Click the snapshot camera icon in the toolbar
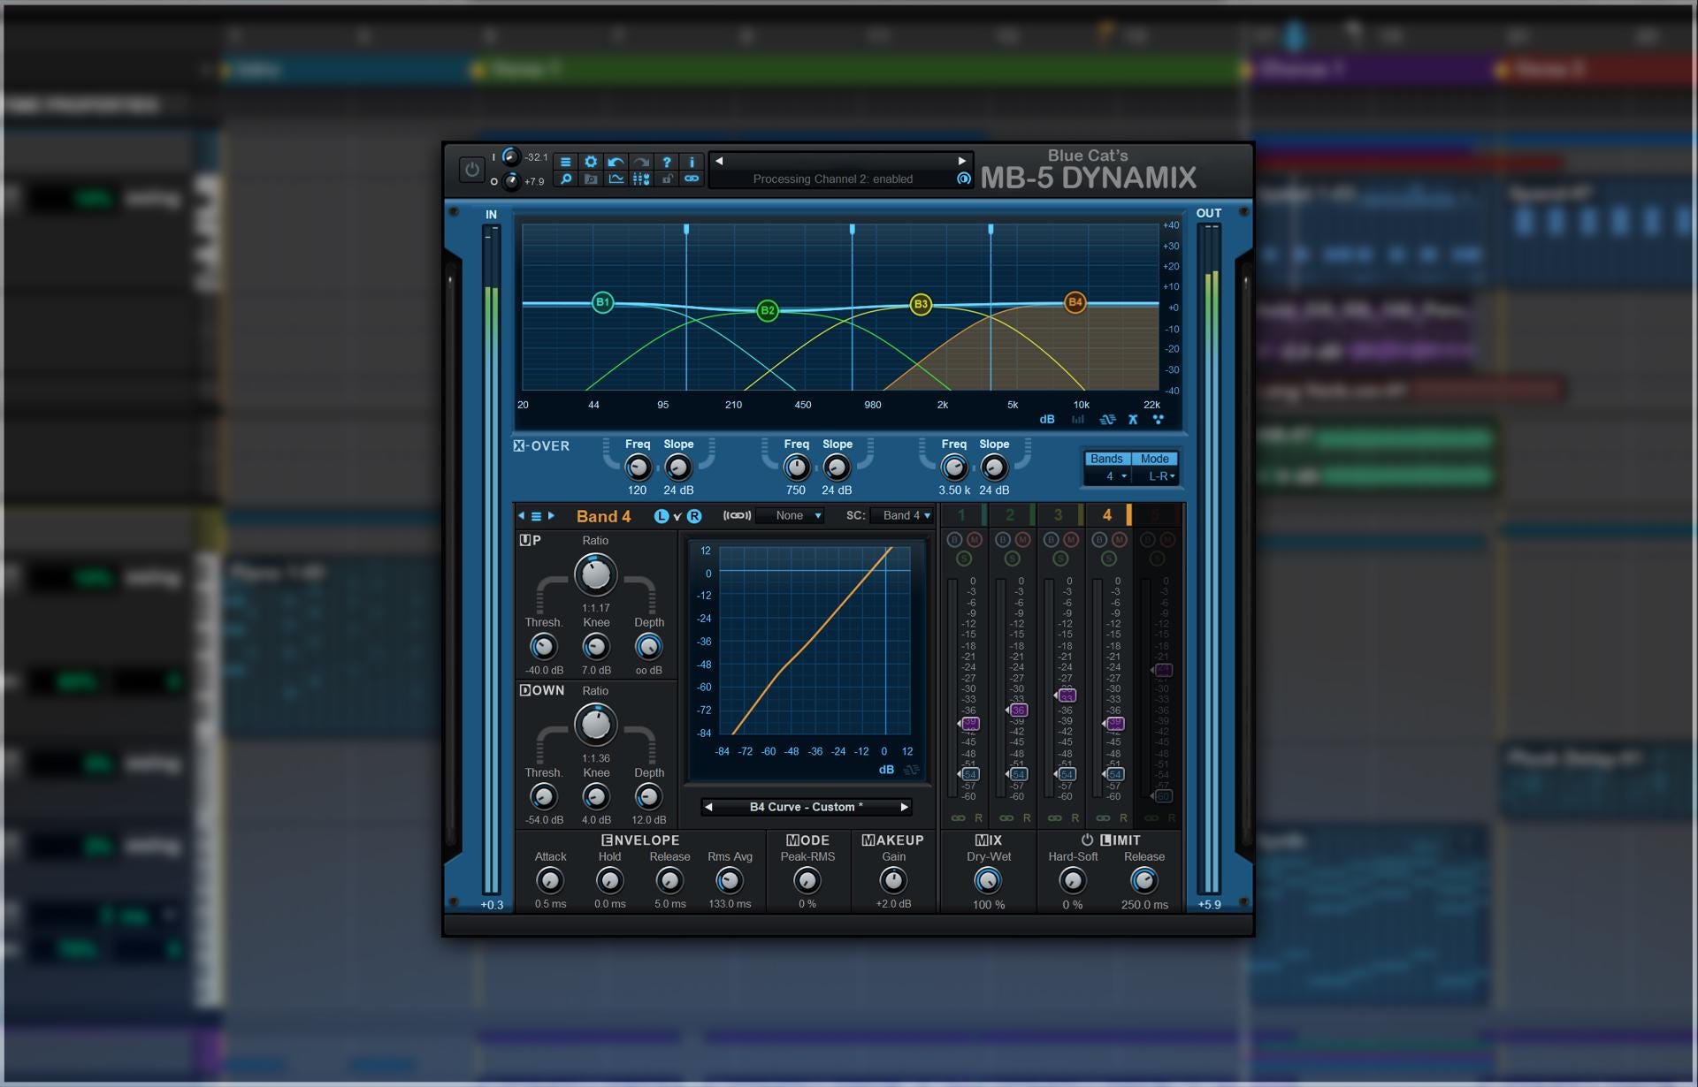This screenshot has height=1087, width=1698. click(x=591, y=179)
